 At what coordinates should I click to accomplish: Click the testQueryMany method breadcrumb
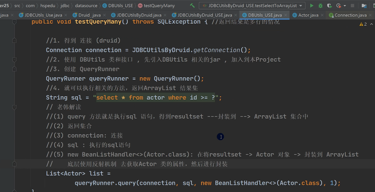(x=157, y=5)
